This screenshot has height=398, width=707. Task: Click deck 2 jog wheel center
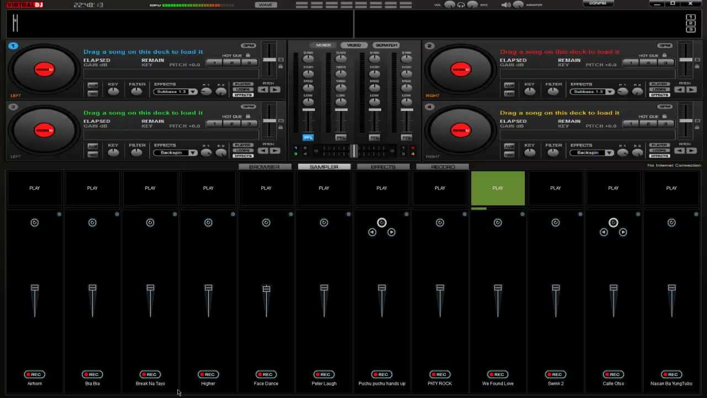click(461, 69)
